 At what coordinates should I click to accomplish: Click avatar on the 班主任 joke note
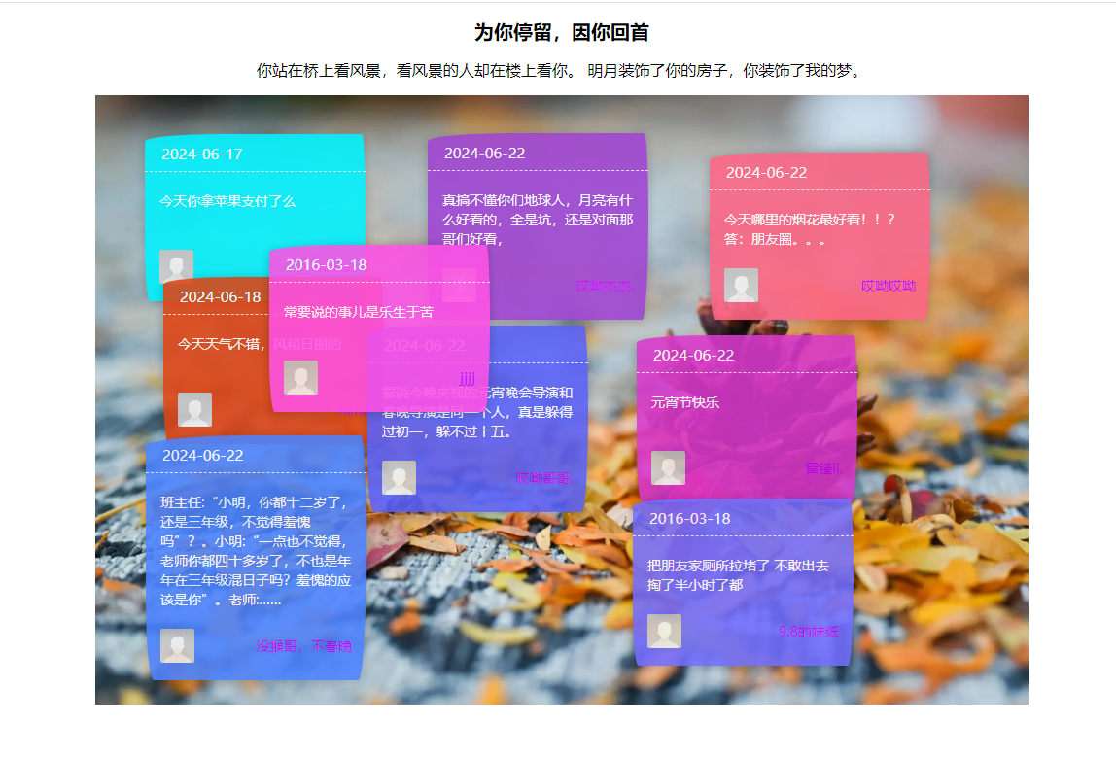pos(177,645)
